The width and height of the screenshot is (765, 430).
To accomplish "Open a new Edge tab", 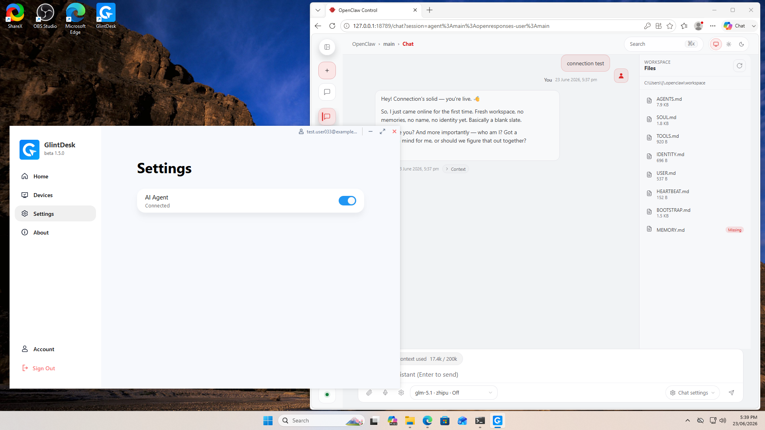I will (x=430, y=10).
